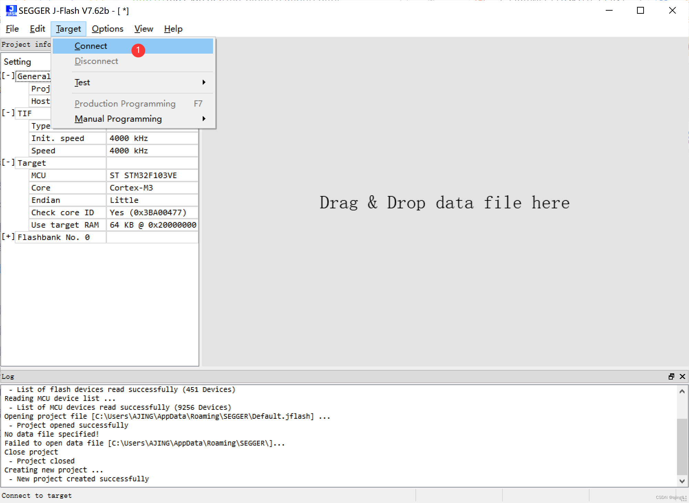Choose Connect from Target menu
Image resolution: width=689 pixels, height=503 pixels.
coord(91,46)
